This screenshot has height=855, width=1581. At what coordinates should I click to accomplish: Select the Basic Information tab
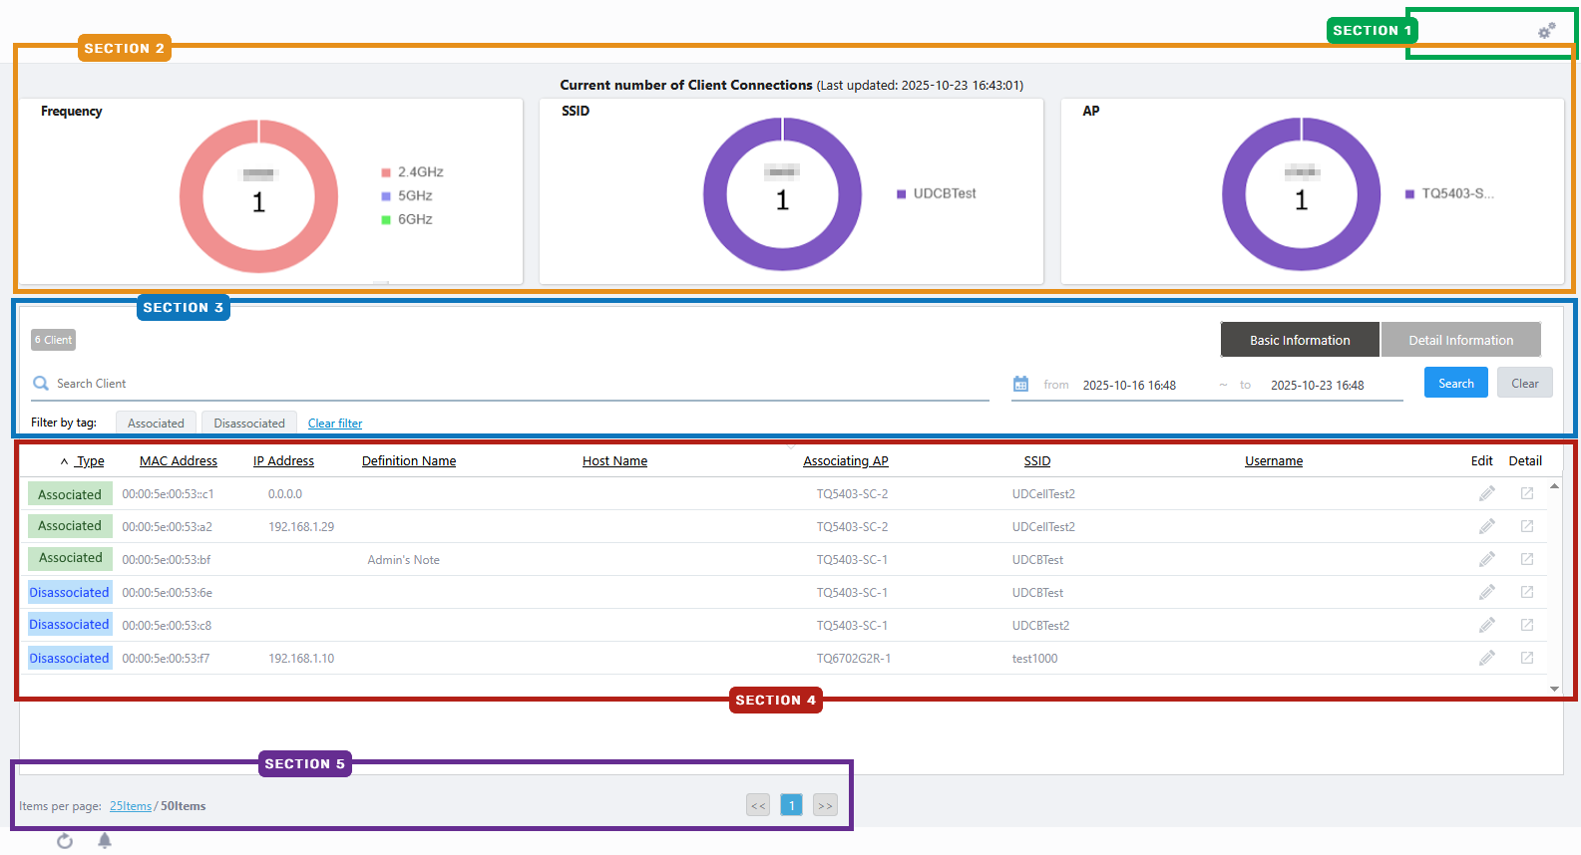[x=1300, y=340]
